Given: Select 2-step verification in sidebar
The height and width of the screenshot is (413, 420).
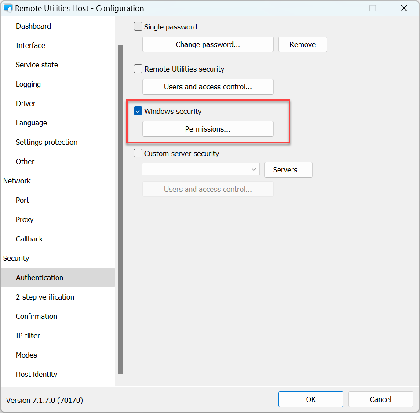Looking at the screenshot, I should click(x=45, y=297).
